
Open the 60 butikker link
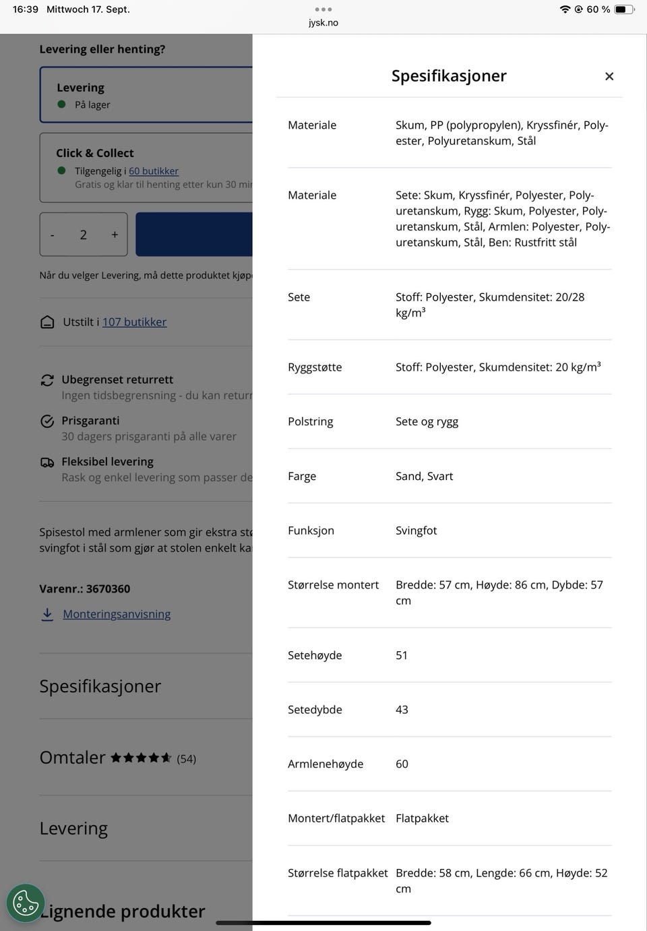(154, 171)
